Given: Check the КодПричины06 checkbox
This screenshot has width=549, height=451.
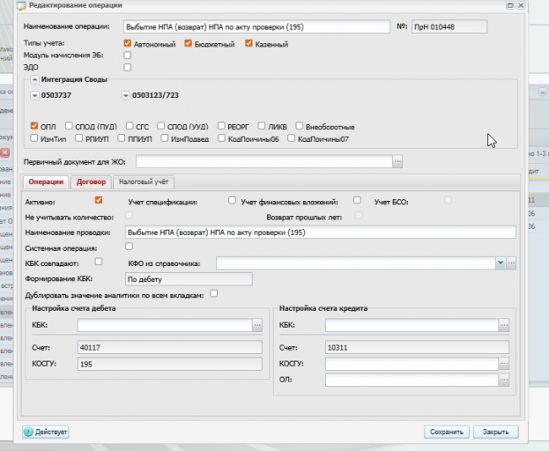Looking at the screenshot, I should coord(222,137).
